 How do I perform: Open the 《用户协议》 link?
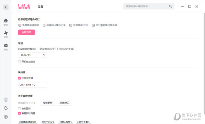click(x=48, y=122)
